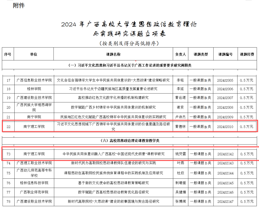Screen dimensions: 259x207
Task: Select the name 卢诗杰 in row 21
Action: click(x=181, y=117)
